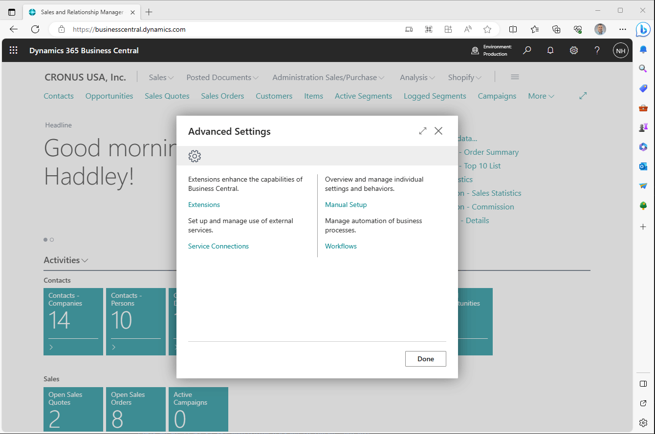Open Edge Settings and more menu

pos(623,29)
